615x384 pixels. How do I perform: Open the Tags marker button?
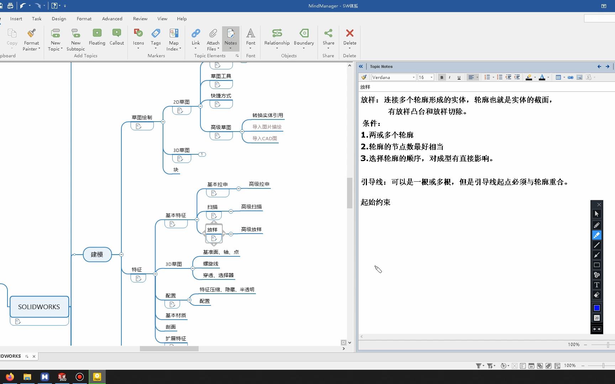pyautogui.click(x=156, y=39)
